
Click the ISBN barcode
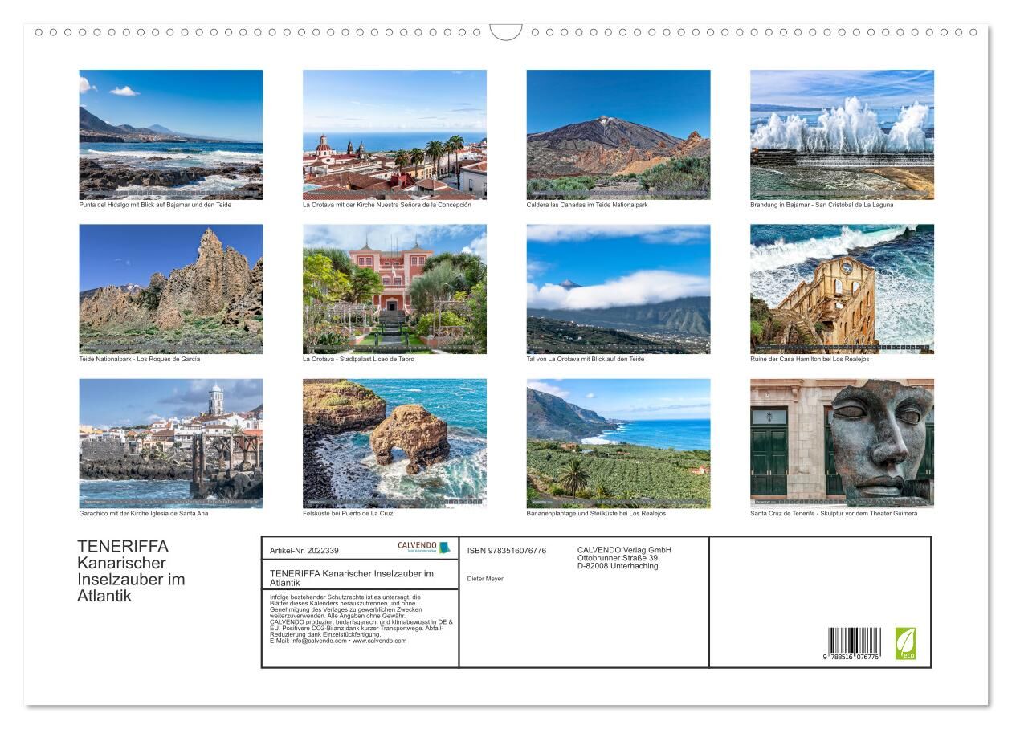pos(854,645)
